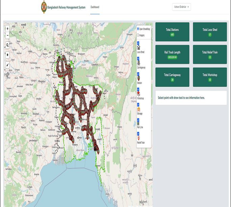Viewport: 231px width, 207px height.
Task: Click the Dhanbad city label on map
Action: tap(36, 114)
